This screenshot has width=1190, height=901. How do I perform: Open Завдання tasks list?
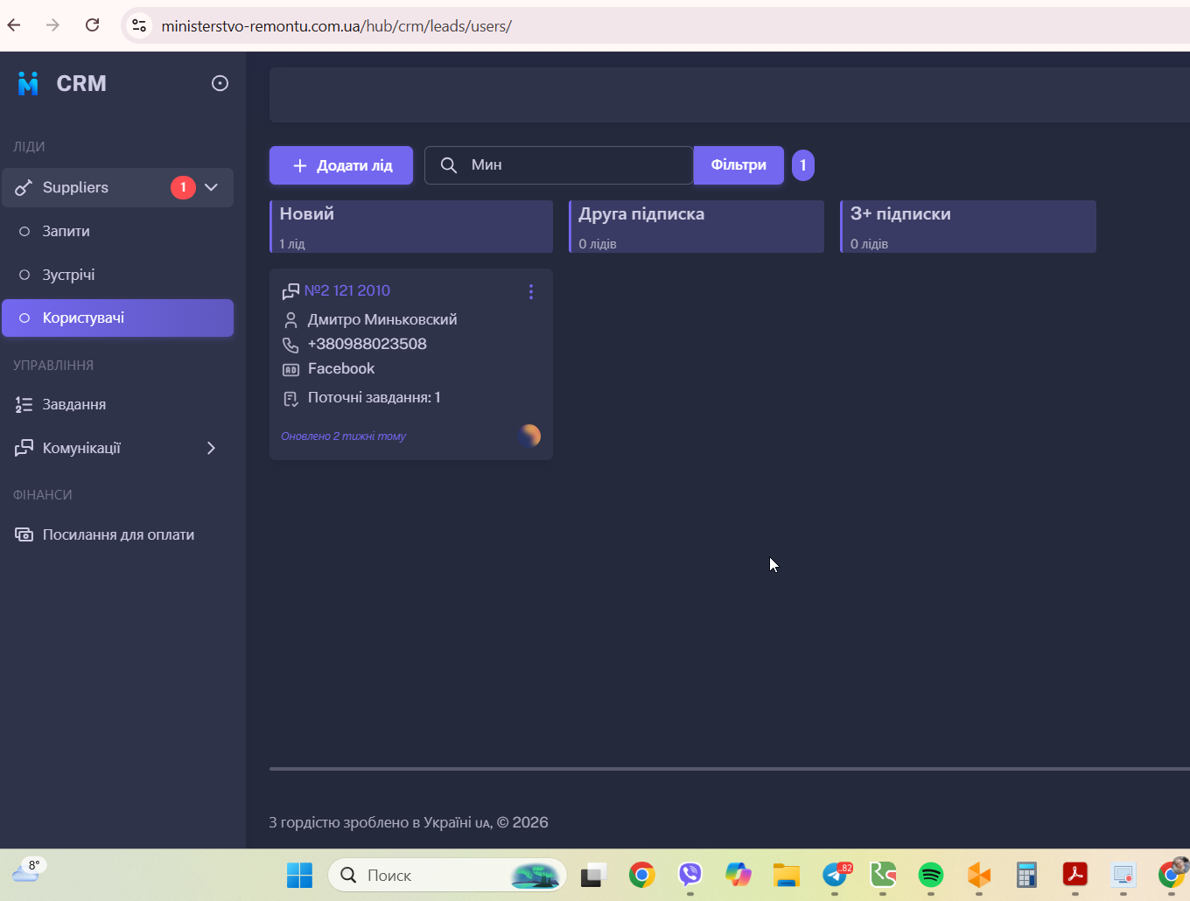[x=117, y=404]
